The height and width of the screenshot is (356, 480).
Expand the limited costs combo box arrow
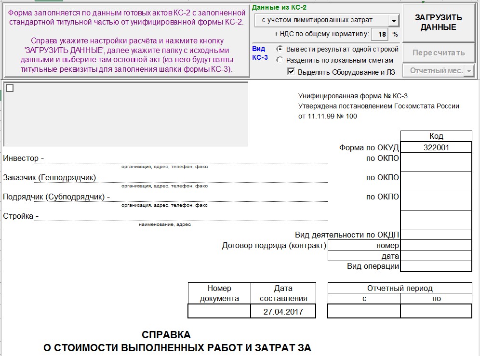click(x=394, y=21)
